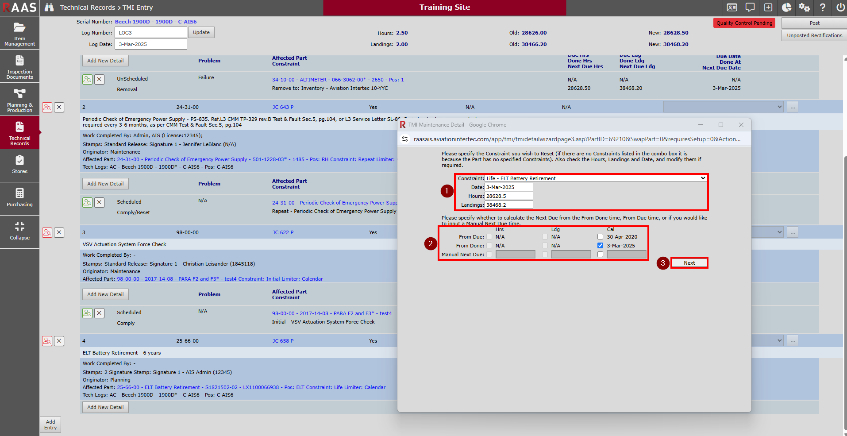Check the From Due Cal 30-Apr-2020 checkbox
Viewport: 847px width, 436px height.
600,237
